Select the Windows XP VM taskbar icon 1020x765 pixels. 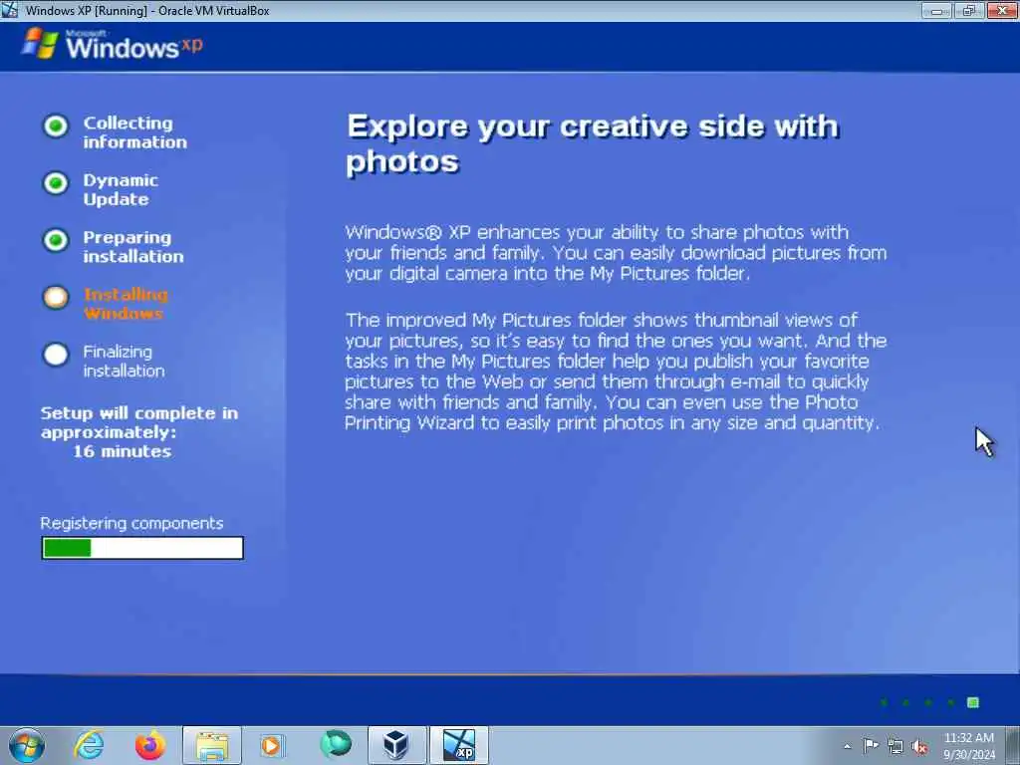coord(458,745)
